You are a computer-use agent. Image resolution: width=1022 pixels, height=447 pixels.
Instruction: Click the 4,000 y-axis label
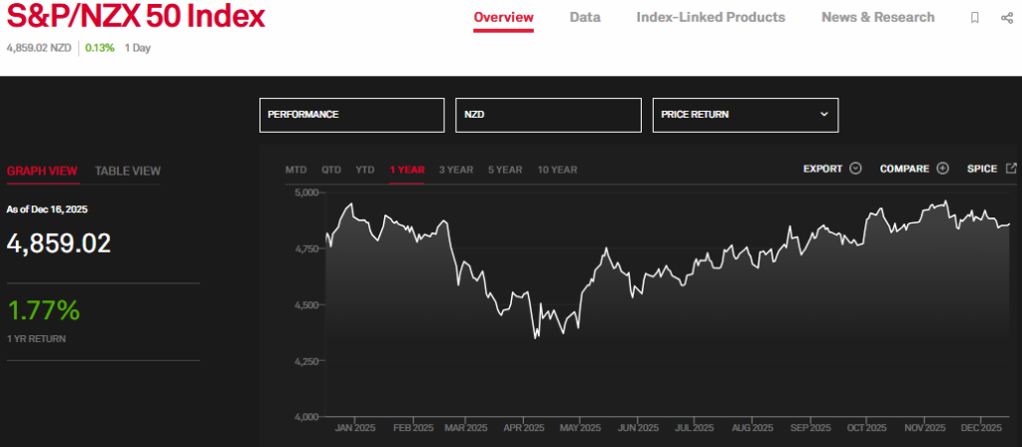coord(305,417)
